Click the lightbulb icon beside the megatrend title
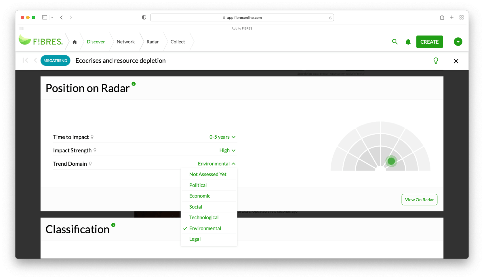Image resolution: width=484 pixels, height=279 pixels. [x=436, y=61]
